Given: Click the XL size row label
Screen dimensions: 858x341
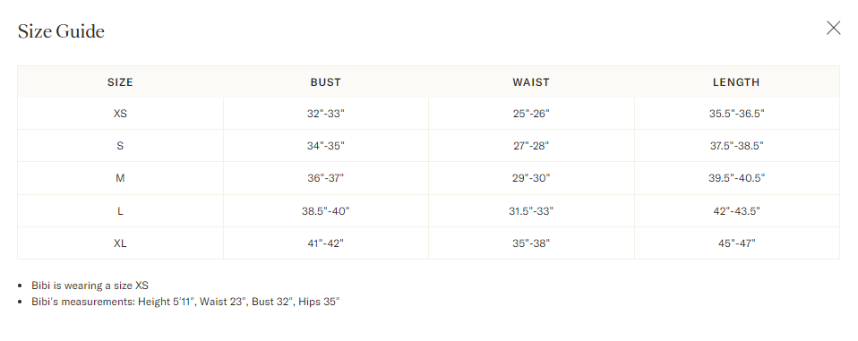Looking at the screenshot, I should pyautogui.click(x=120, y=243).
